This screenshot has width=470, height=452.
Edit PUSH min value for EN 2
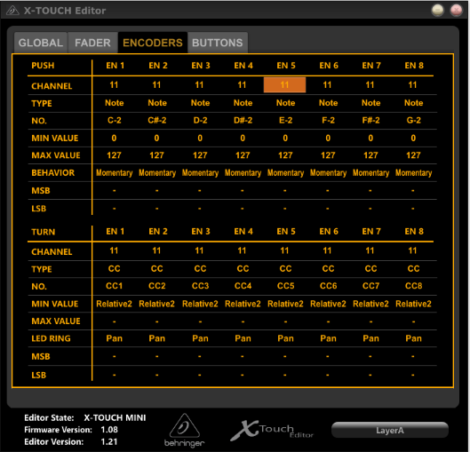(x=156, y=138)
